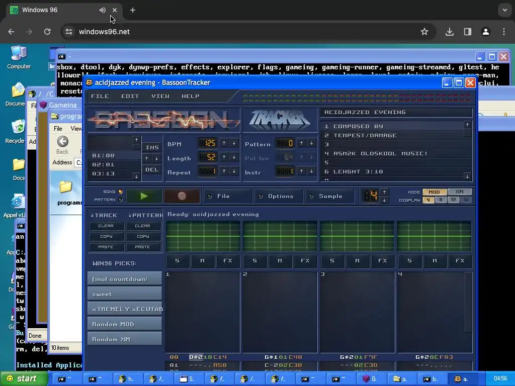The height and width of the screenshot is (386, 515).
Task: Solo track 1 with S button
Action: 178,261
